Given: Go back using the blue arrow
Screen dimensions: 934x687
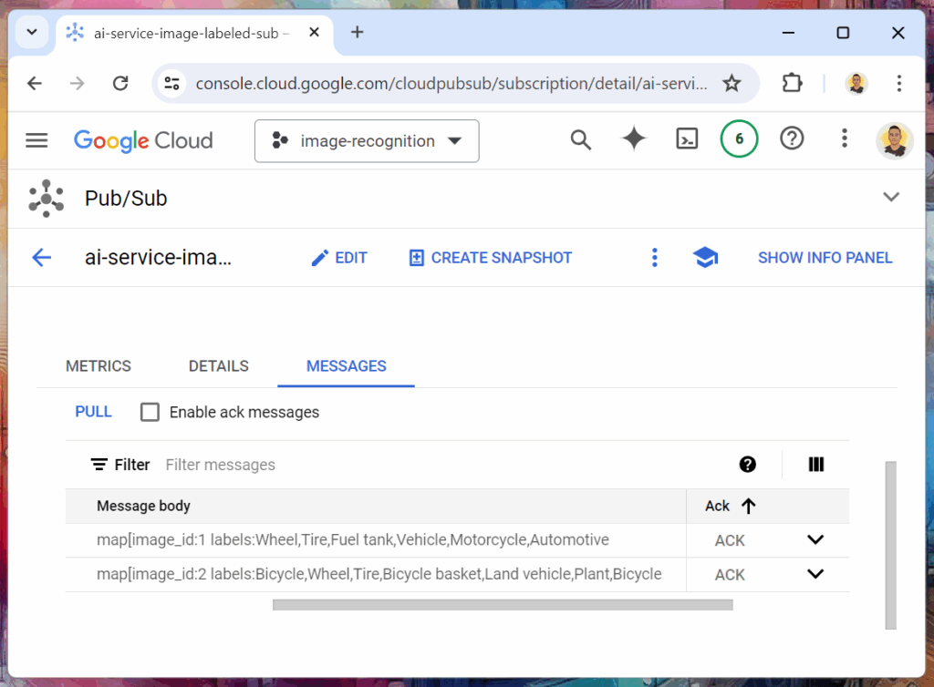Looking at the screenshot, I should click(x=42, y=258).
